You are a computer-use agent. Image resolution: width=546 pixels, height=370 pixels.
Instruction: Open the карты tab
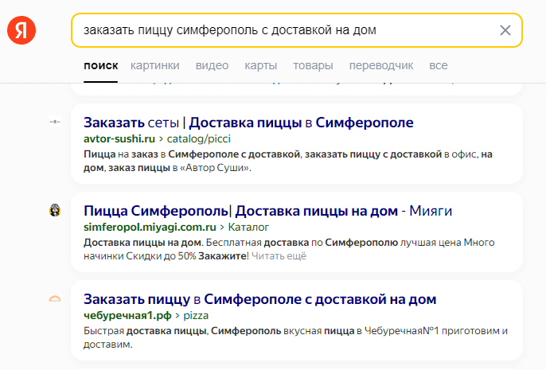tap(261, 65)
